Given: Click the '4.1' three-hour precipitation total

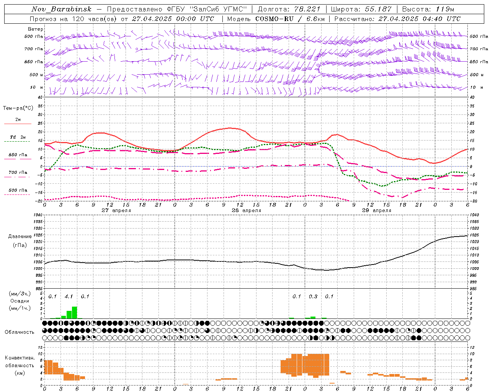Looking at the screenshot, I should (x=69, y=296).
